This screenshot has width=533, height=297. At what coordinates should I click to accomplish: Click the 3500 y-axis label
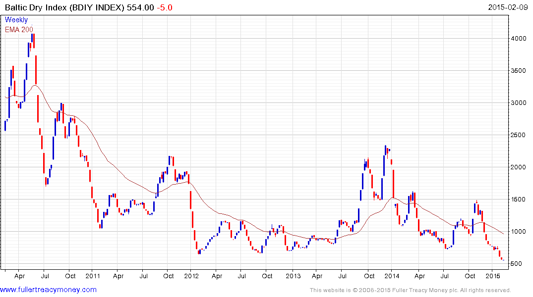[519, 71]
